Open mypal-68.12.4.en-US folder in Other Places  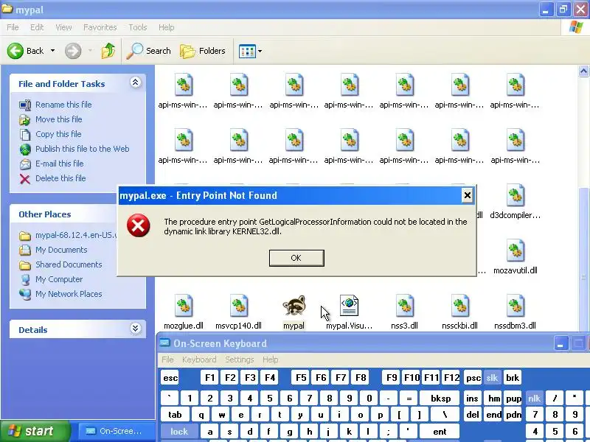[x=76, y=235]
